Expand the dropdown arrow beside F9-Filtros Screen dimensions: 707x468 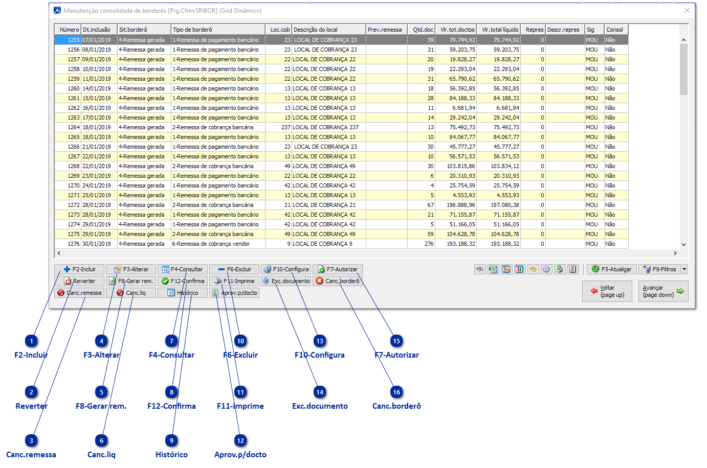pyautogui.click(x=684, y=269)
